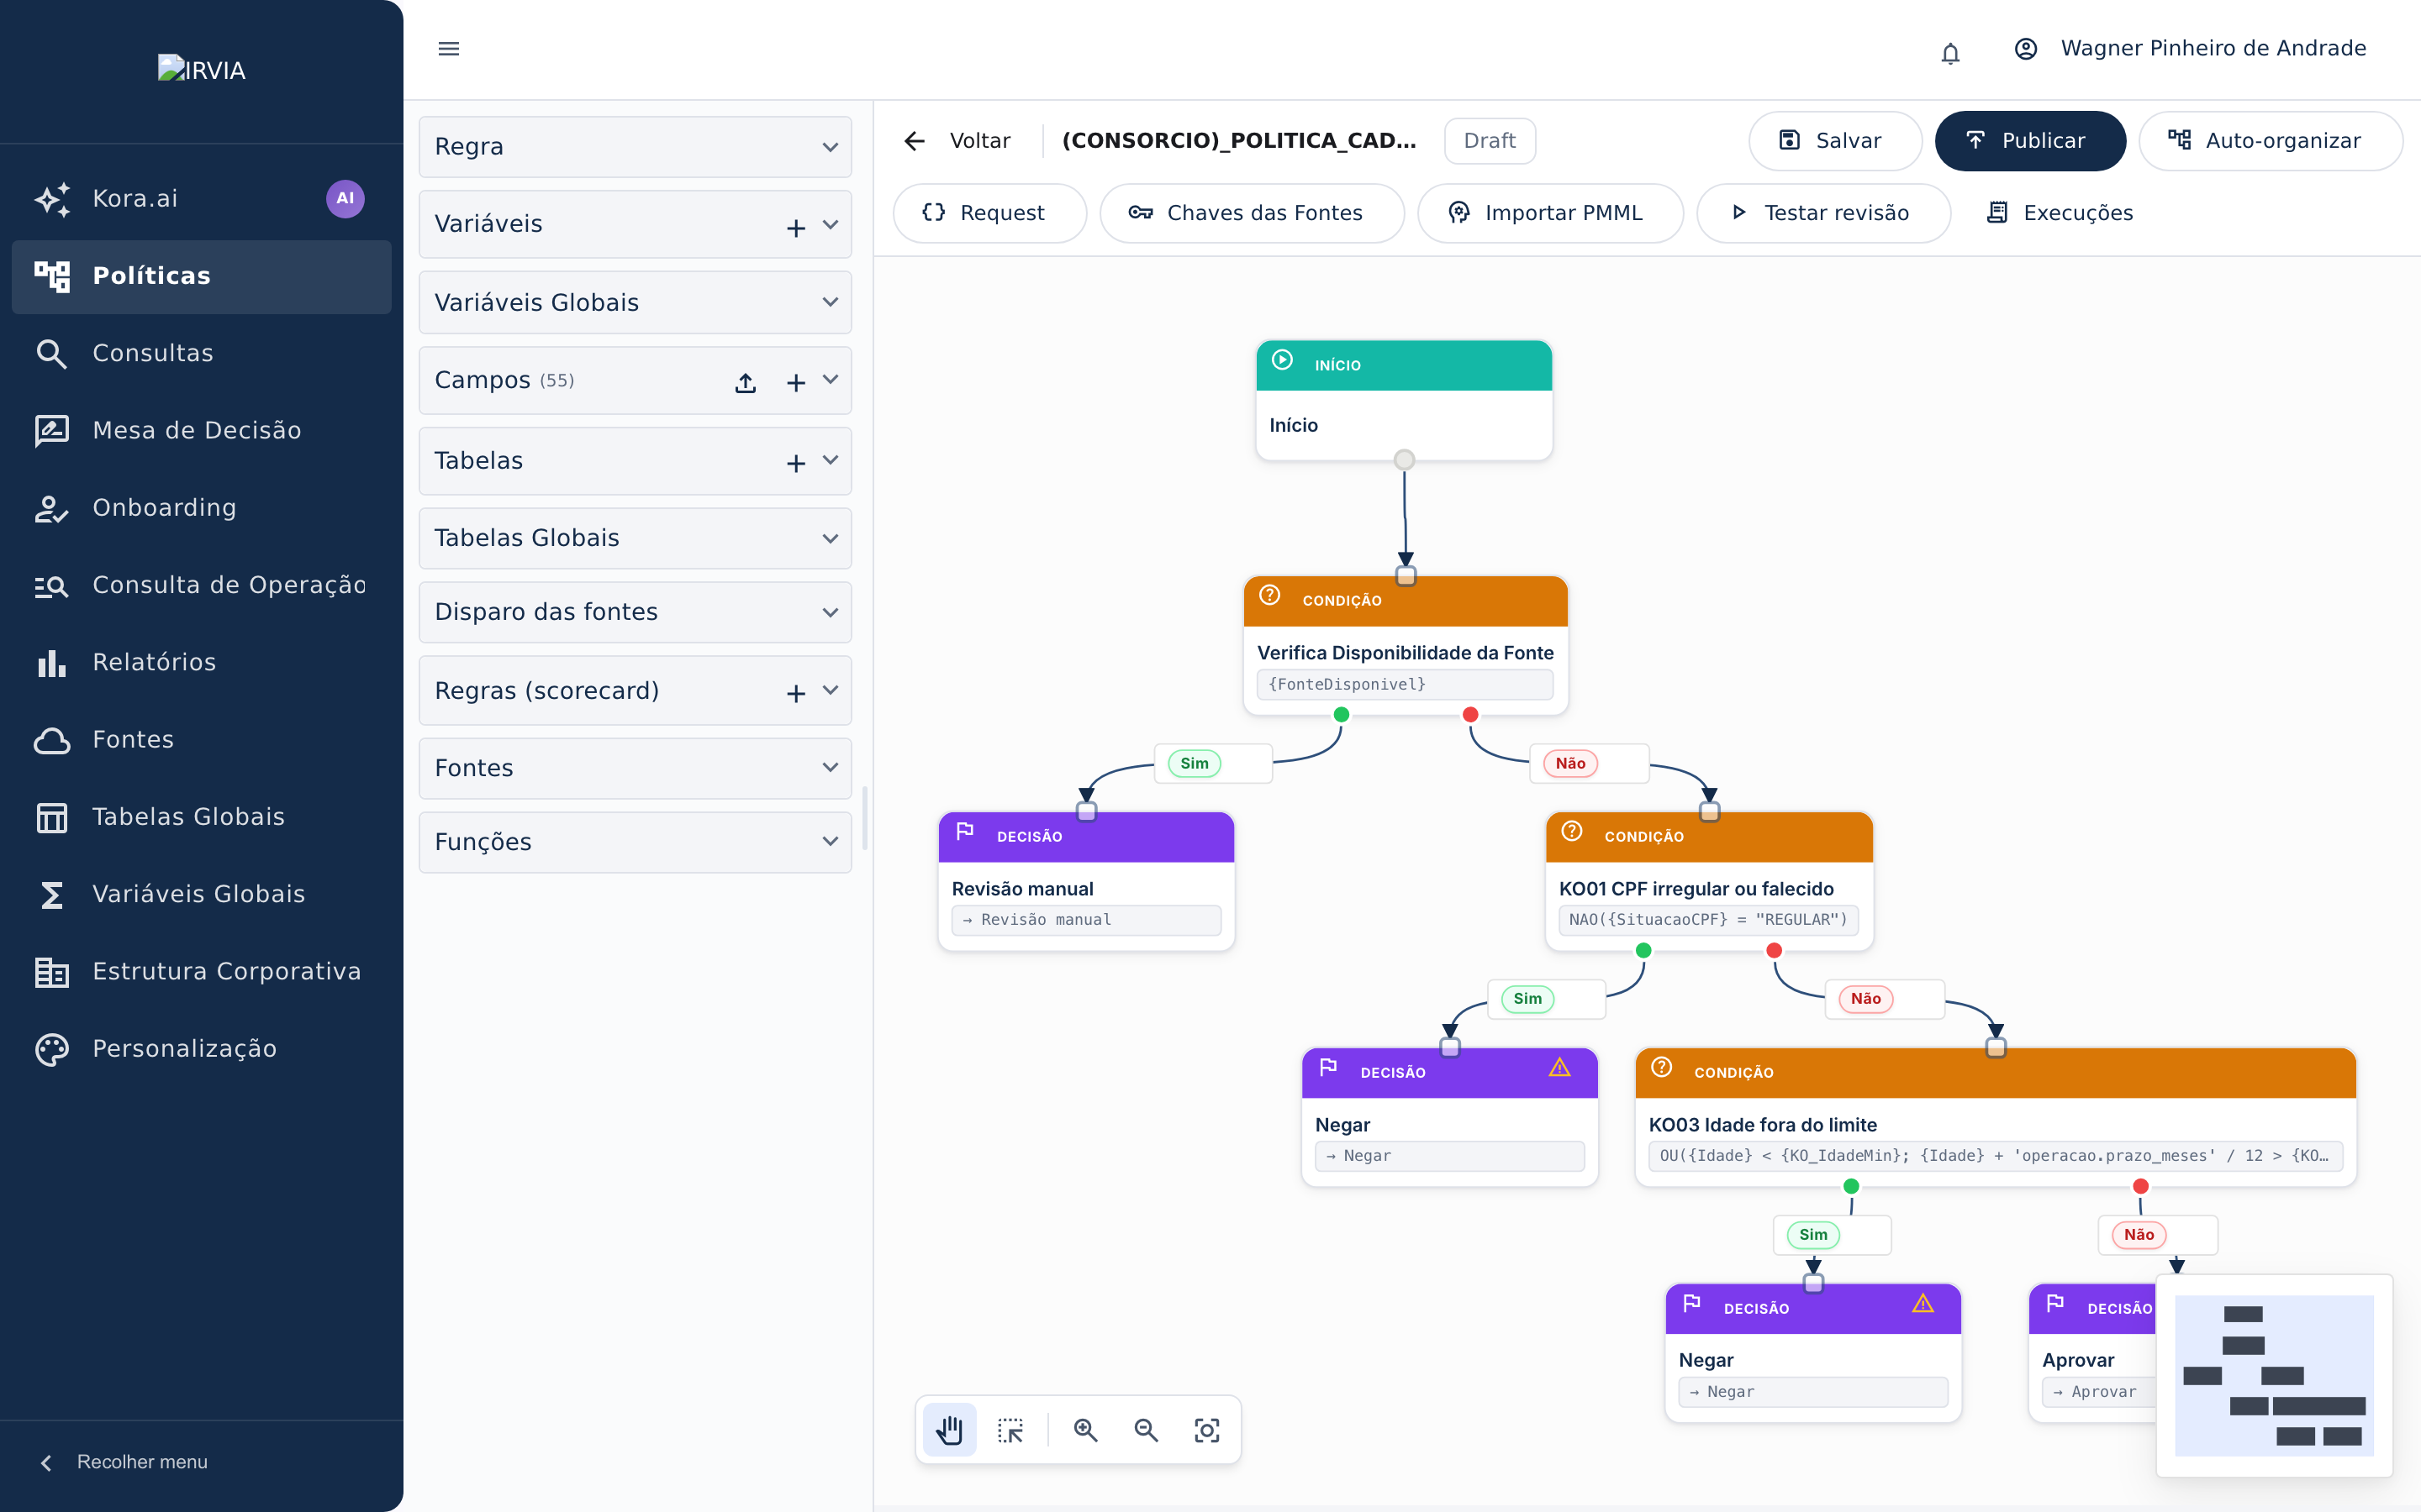Fit the flow to view
The height and width of the screenshot is (1512, 2421).
pos(1207,1430)
